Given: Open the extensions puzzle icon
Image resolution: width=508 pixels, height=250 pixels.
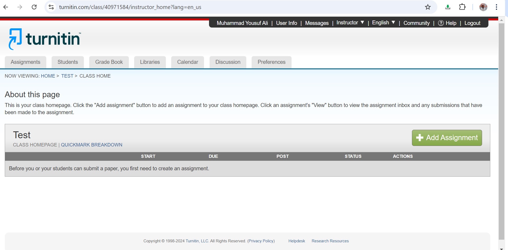Looking at the screenshot, I should (462, 7).
